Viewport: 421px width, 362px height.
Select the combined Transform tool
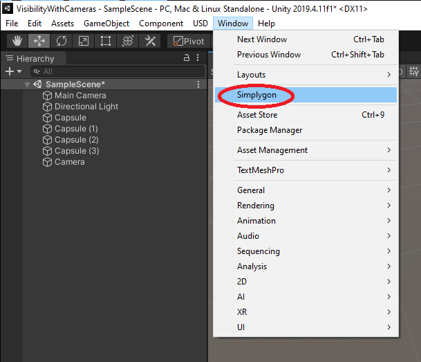point(127,42)
